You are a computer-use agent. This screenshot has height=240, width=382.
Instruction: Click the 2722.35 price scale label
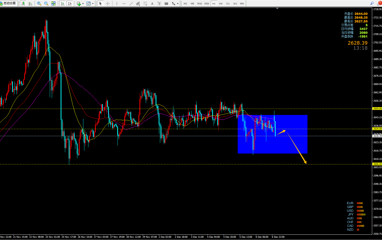(377, 18)
